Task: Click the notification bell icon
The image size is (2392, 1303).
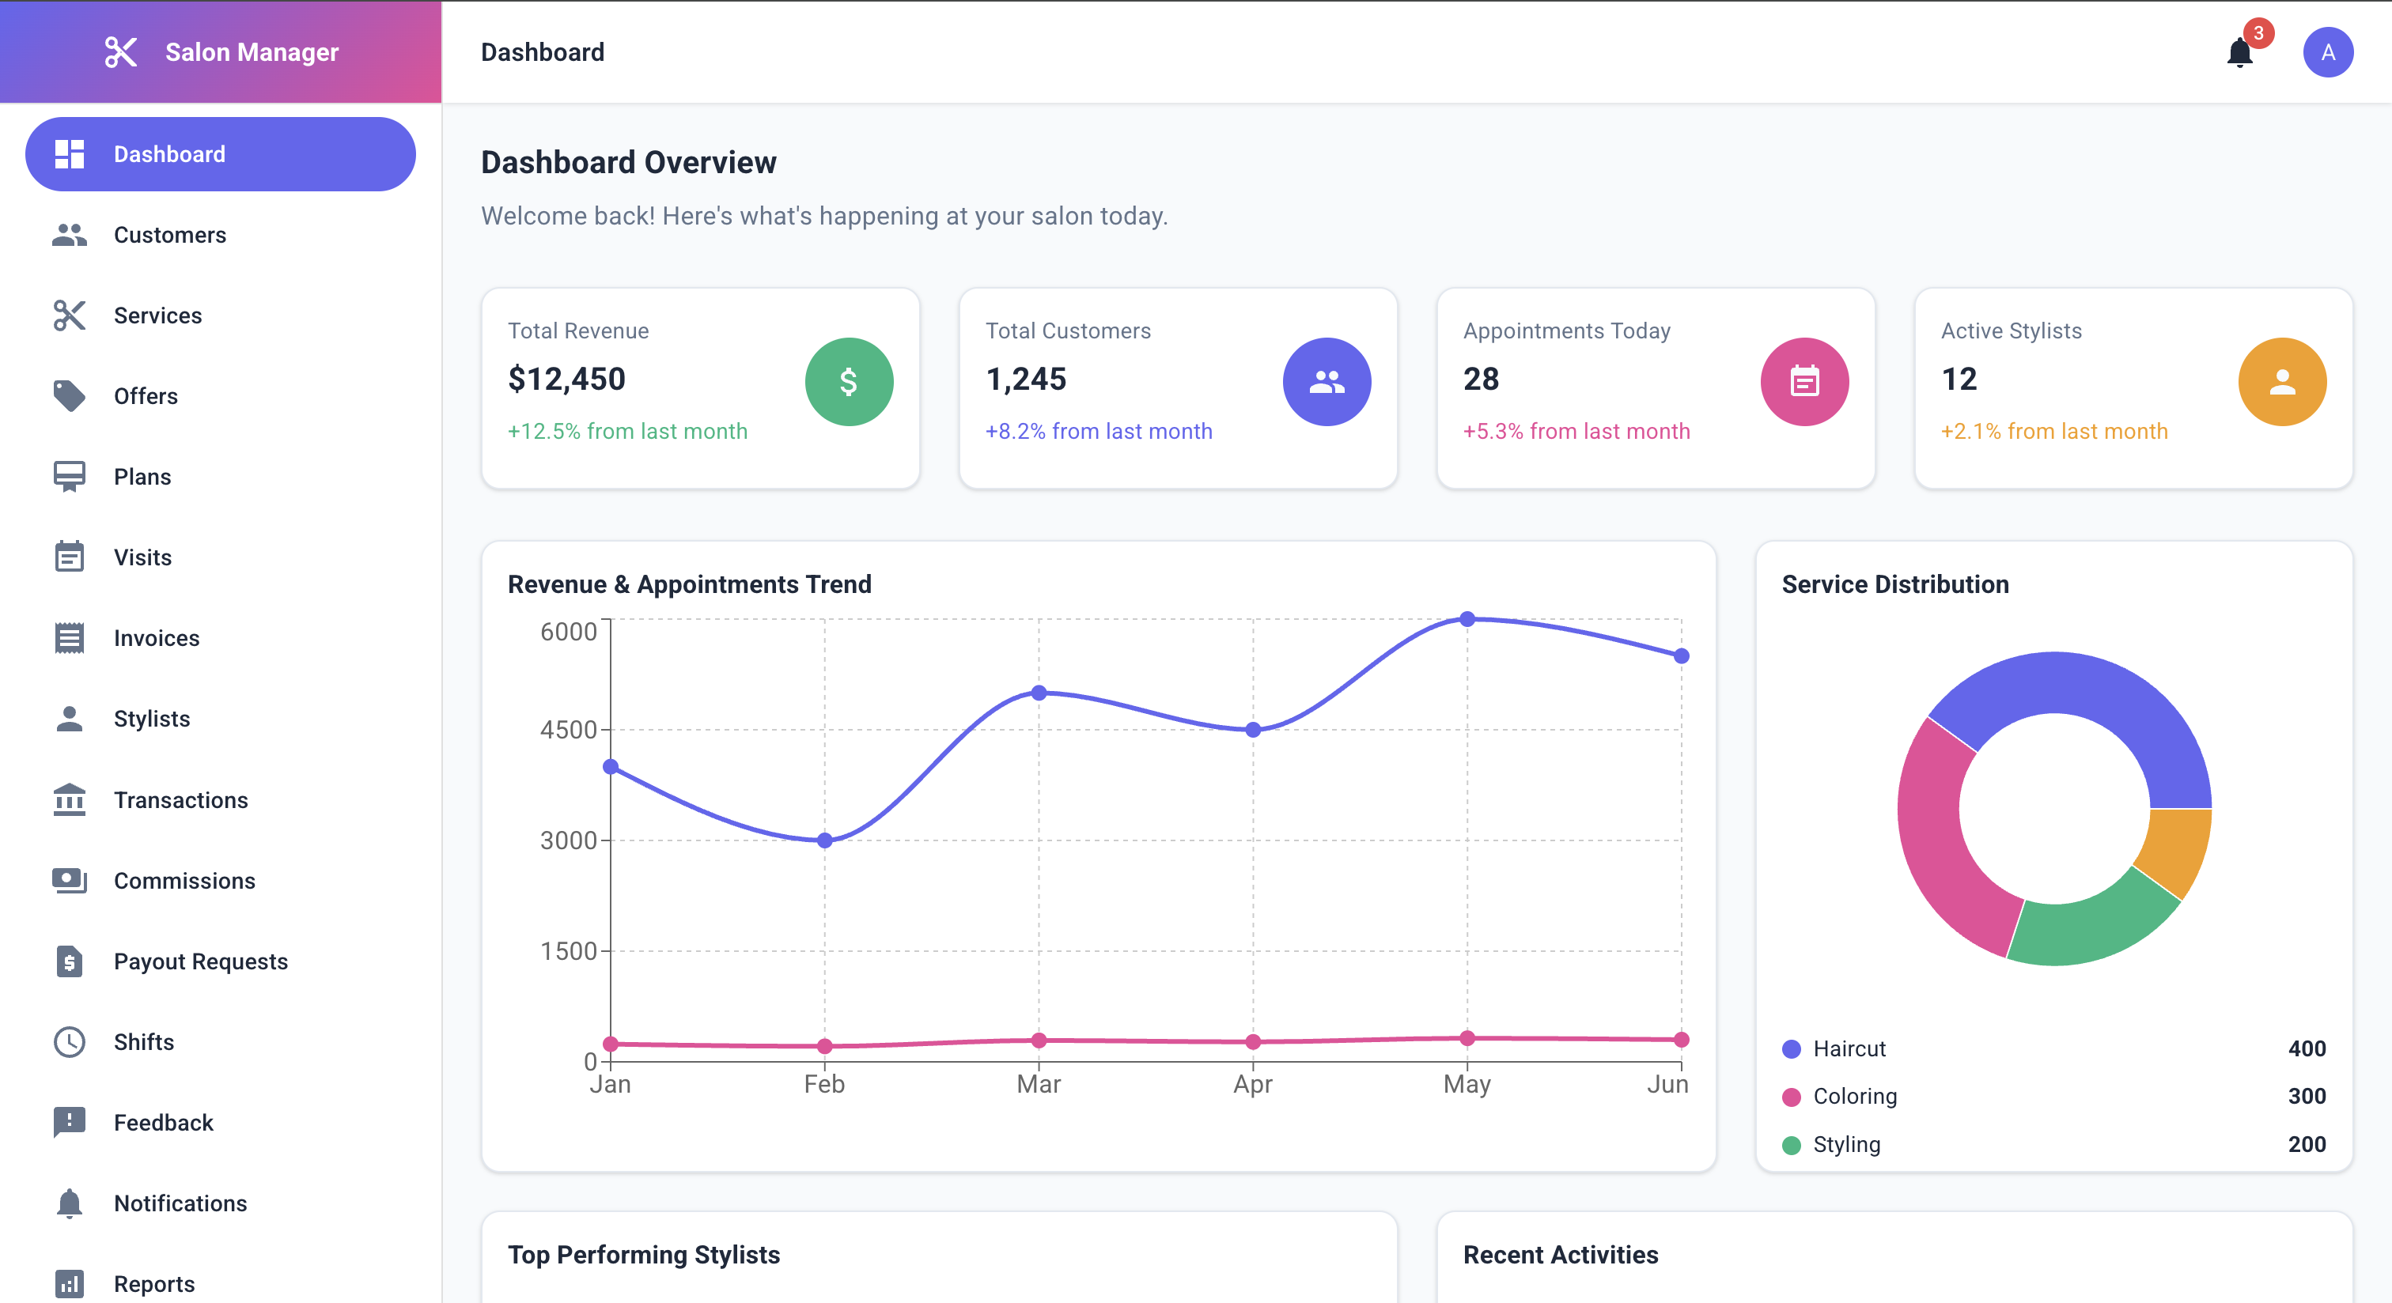Action: pyautogui.click(x=2239, y=53)
